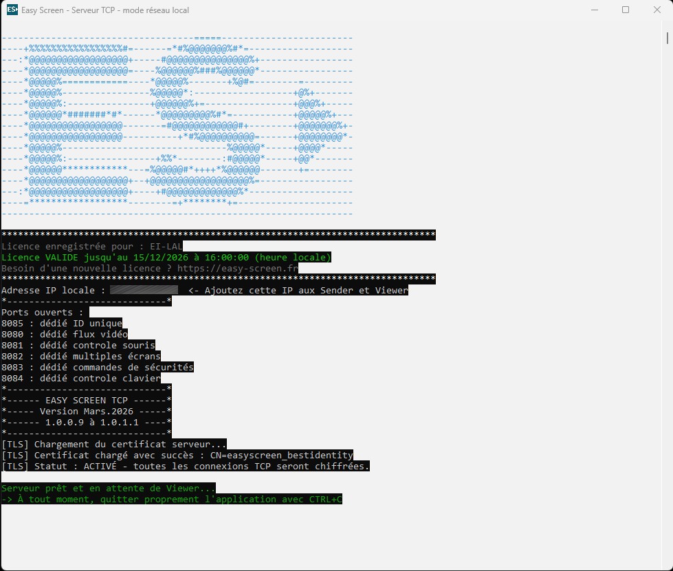This screenshot has width=673, height=571.
Task: Maximize the Easy Screen console window
Action: coord(626,10)
